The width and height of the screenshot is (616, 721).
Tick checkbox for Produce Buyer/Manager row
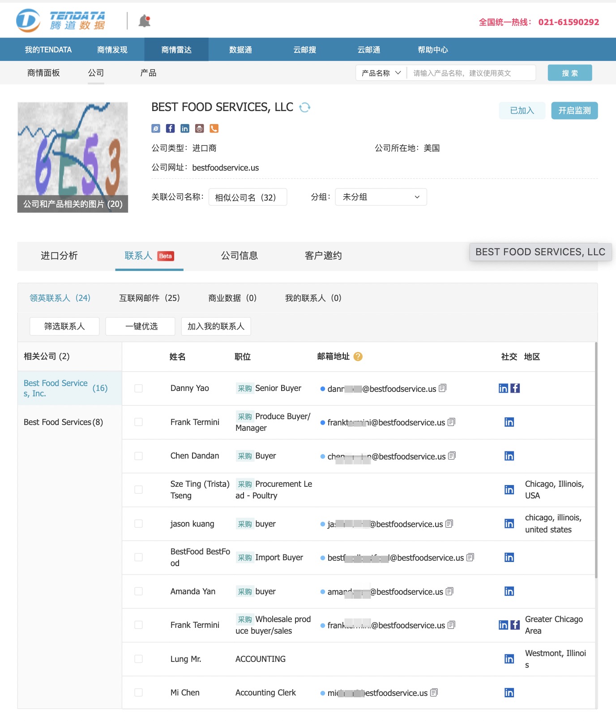click(139, 422)
